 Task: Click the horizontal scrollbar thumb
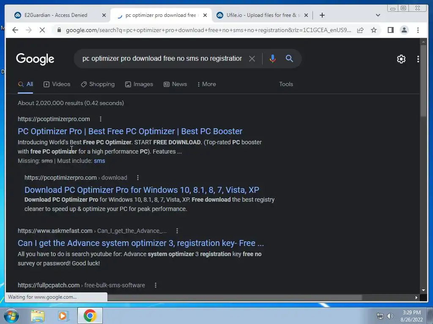pos(235,297)
